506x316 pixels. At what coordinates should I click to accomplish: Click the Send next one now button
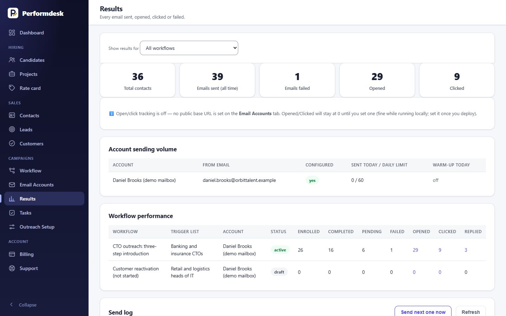(423, 312)
